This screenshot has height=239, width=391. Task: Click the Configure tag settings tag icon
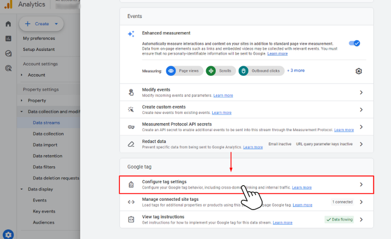[x=131, y=185]
